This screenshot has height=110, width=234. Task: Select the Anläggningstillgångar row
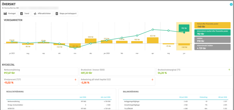tap(176, 101)
